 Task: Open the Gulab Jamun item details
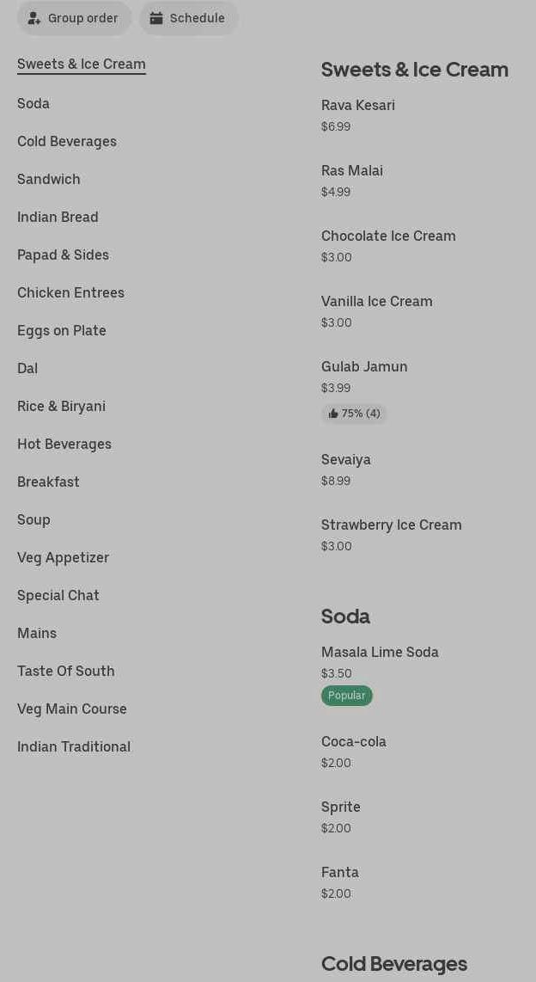(x=364, y=367)
